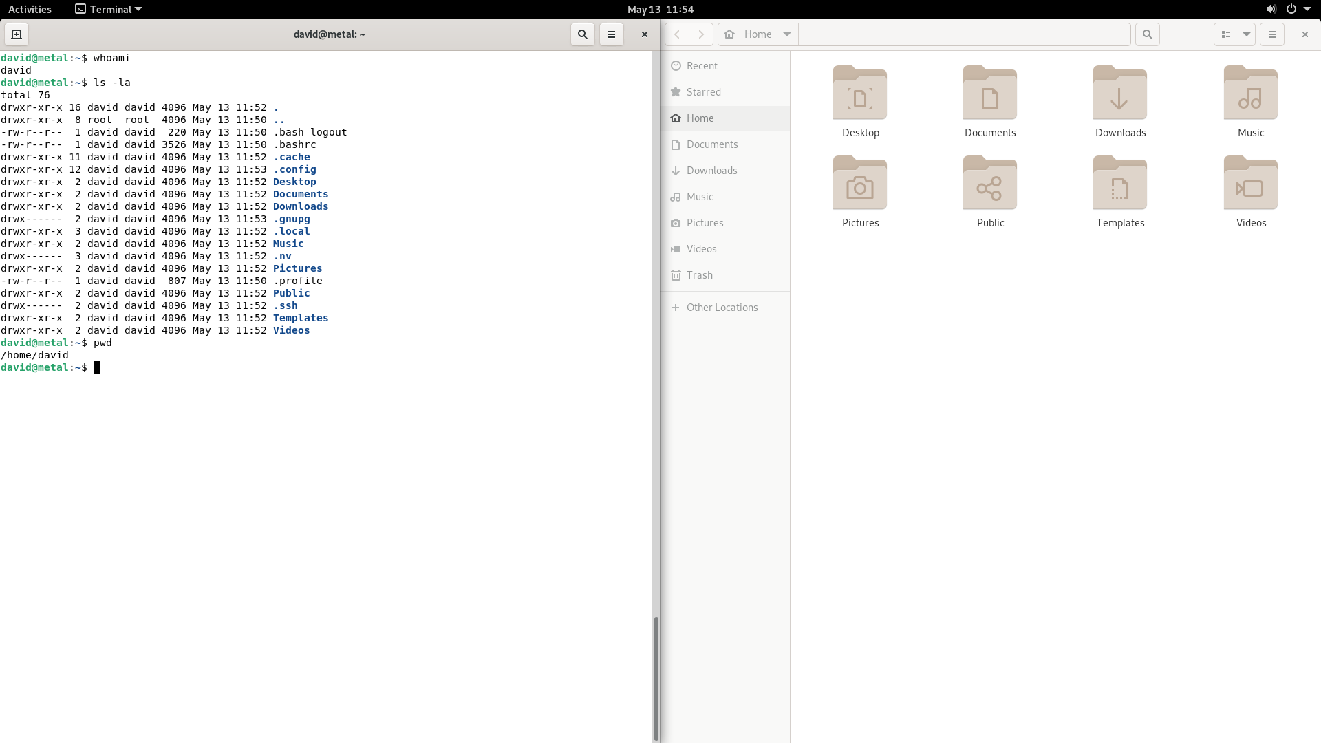
Task: Open Other Locations in Files sidebar
Action: [725, 308]
